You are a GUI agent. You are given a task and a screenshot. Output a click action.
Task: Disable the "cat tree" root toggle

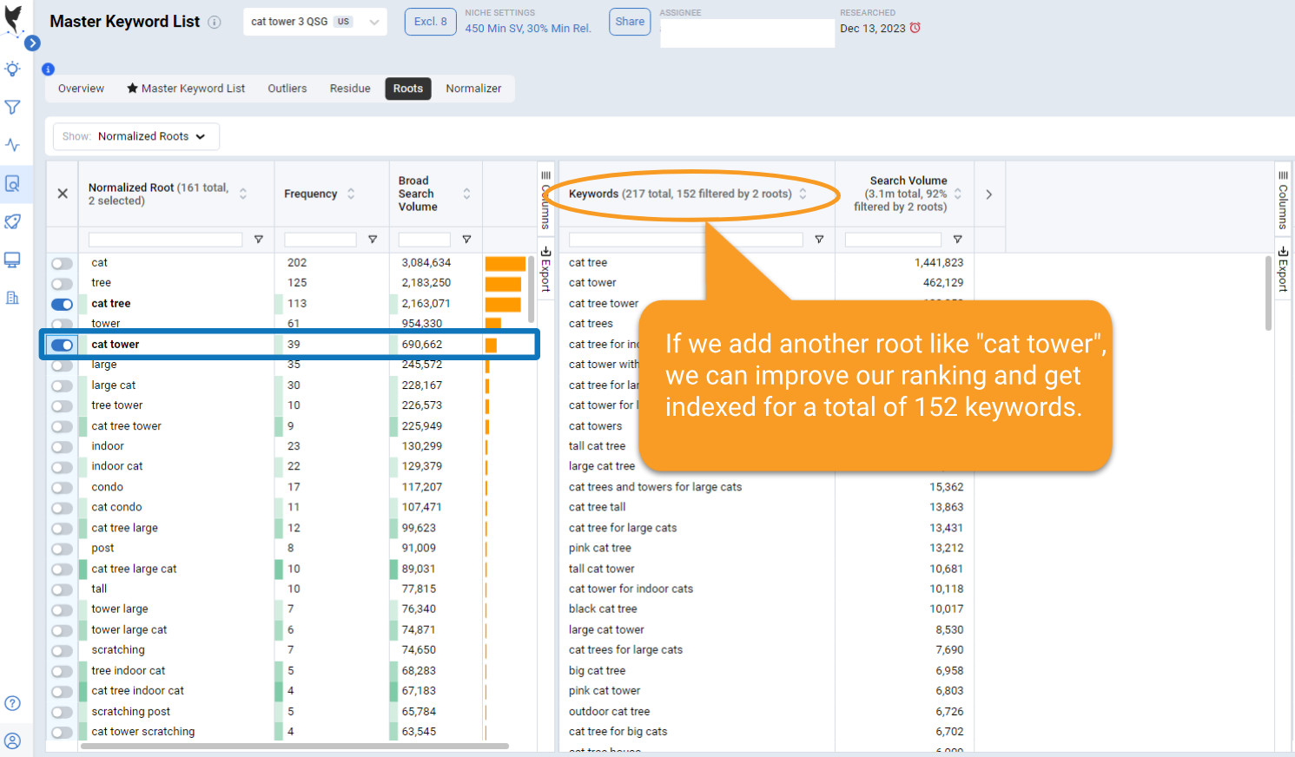point(62,304)
